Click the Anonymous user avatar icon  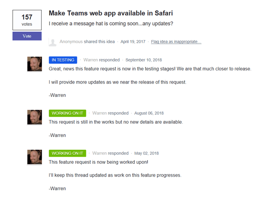pyautogui.click(x=52, y=42)
